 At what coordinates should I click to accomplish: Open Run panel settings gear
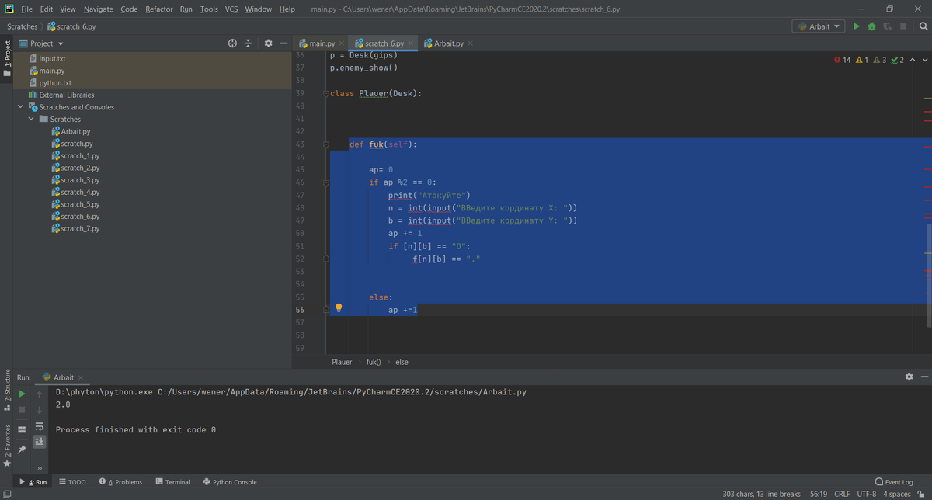point(909,377)
